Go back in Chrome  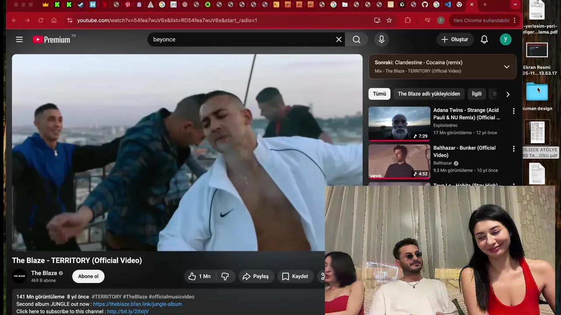coord(14,20)
